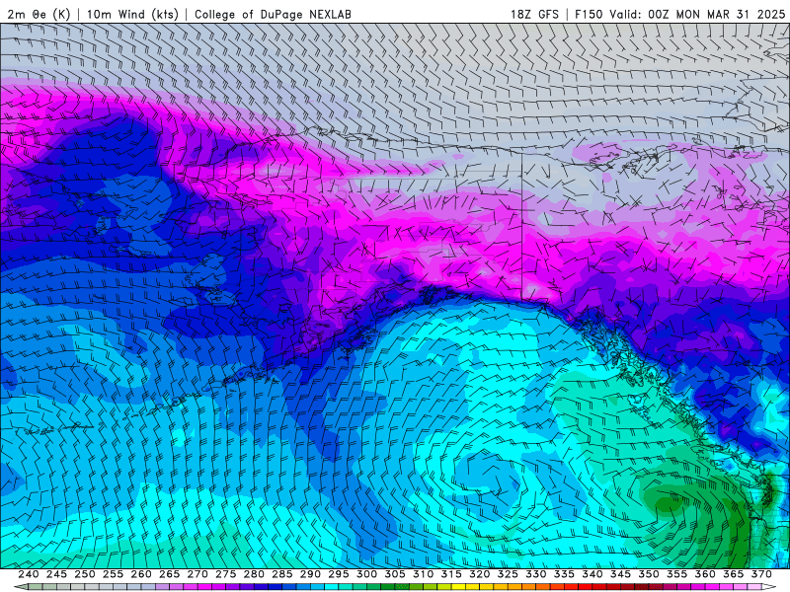Click the "Valid: 00Z MON MAR 31 2025" text
Viewport: 790px width, 592px height.
697,14
